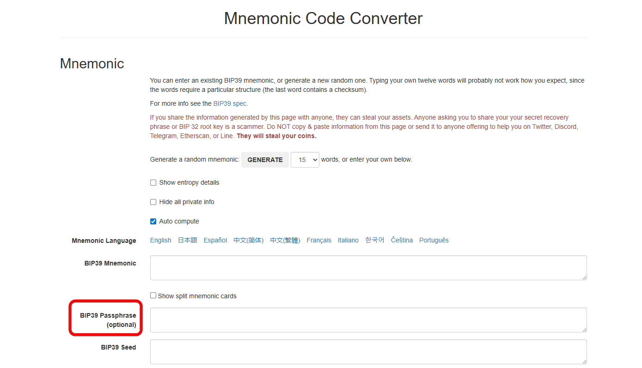Switch language to Čeština

[x=402, y=240]
